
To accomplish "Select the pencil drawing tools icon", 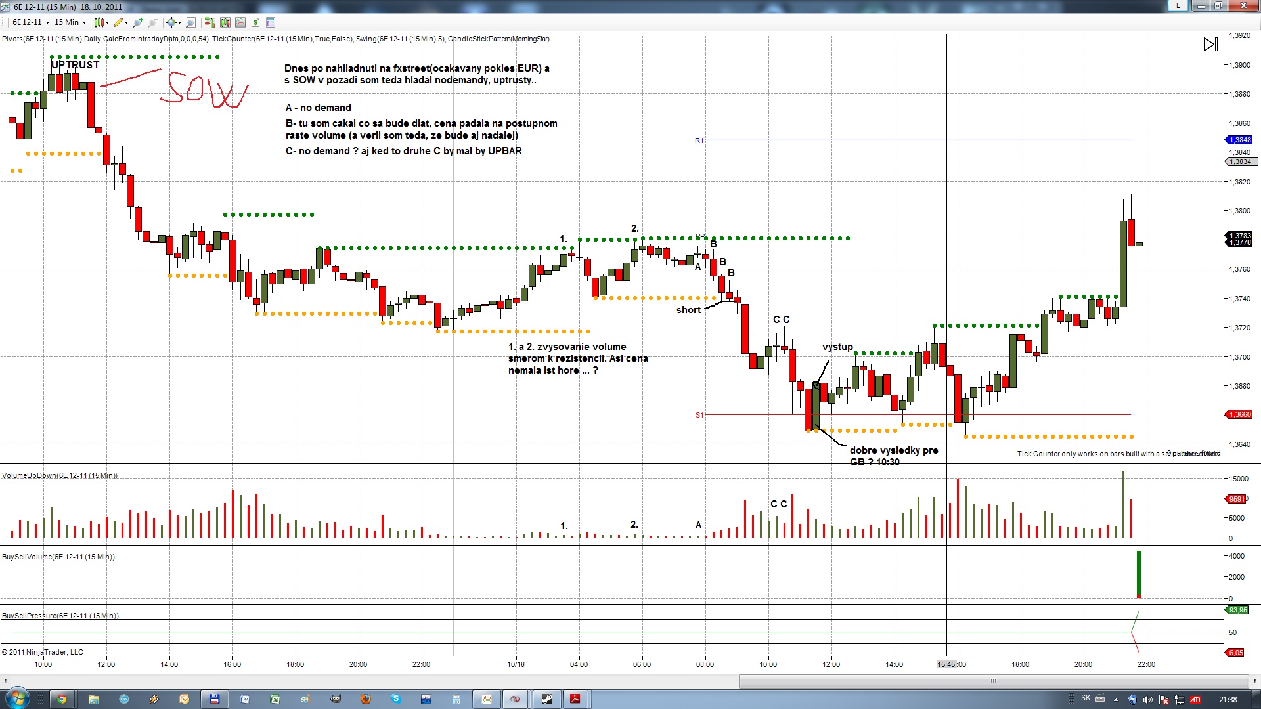I will (120, 22).
